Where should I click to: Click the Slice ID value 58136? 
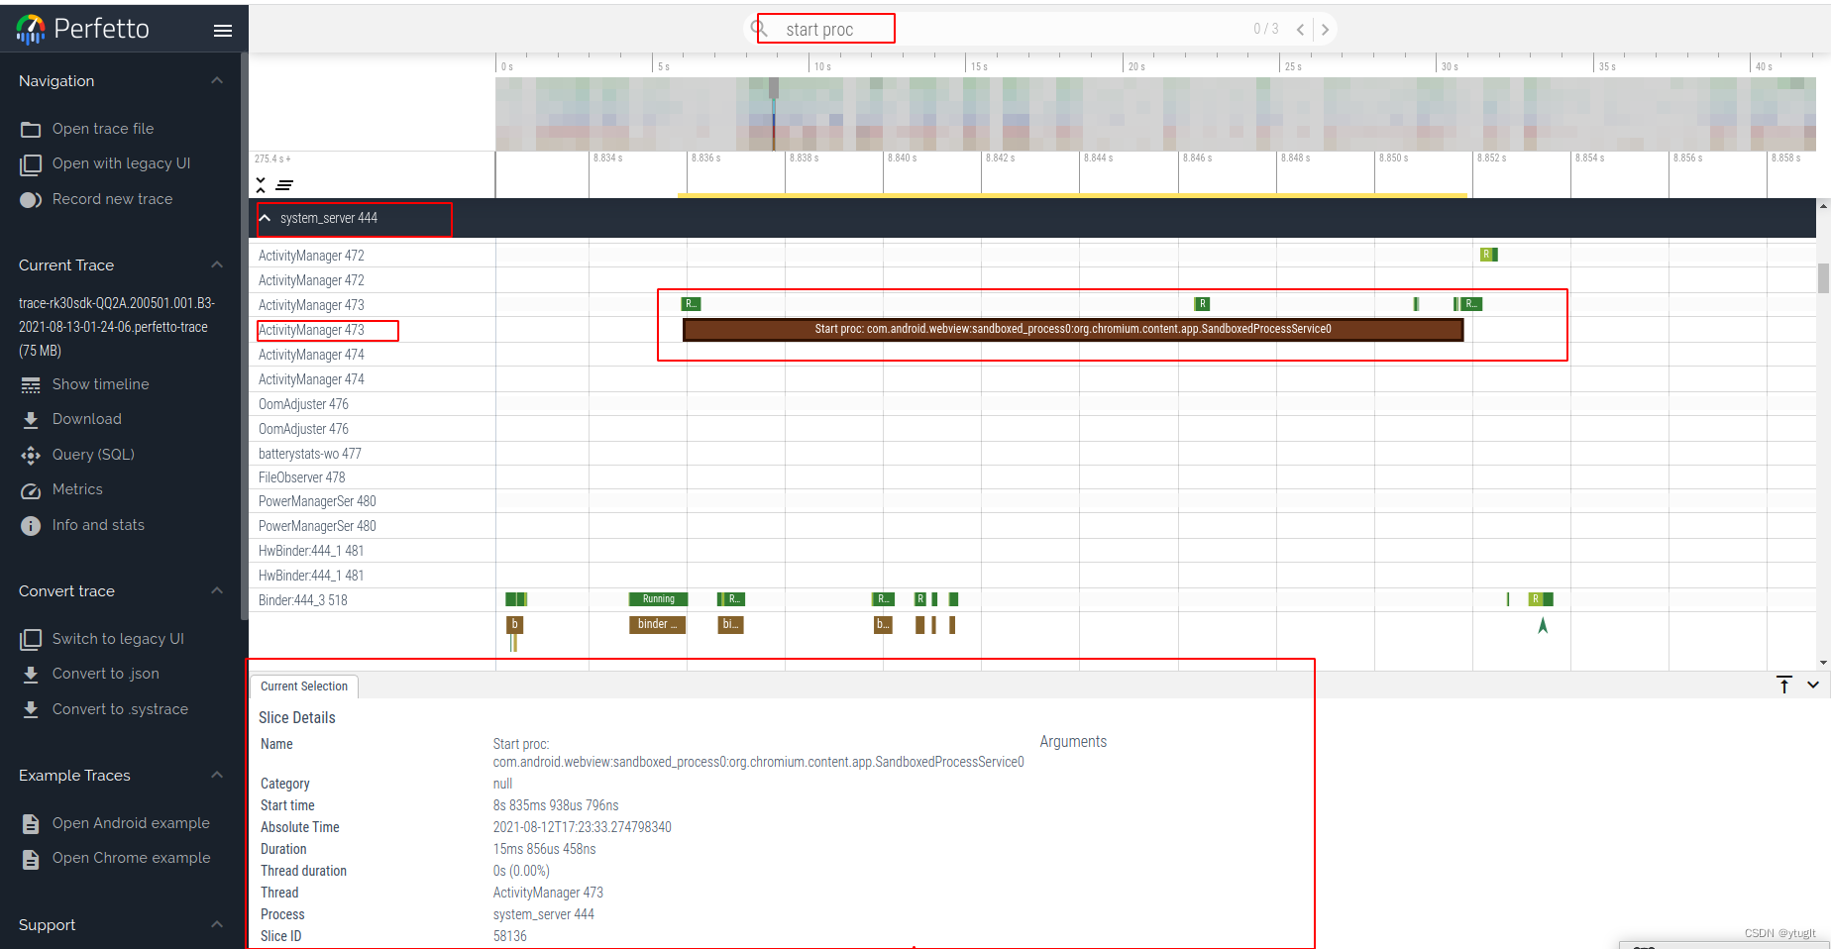tap(509, 936)
